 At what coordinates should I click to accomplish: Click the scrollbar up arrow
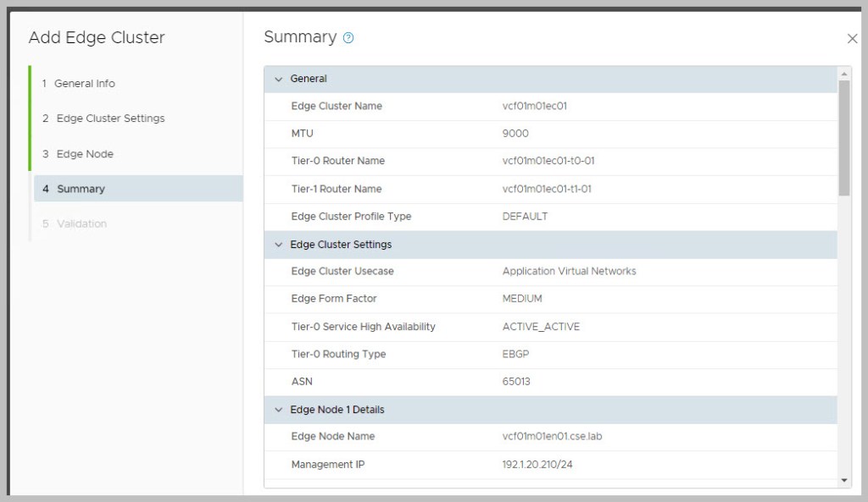(844, 73)
